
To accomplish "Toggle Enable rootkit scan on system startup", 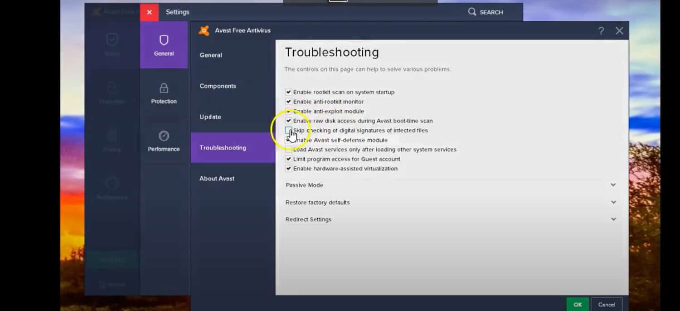I will point(288,92).
